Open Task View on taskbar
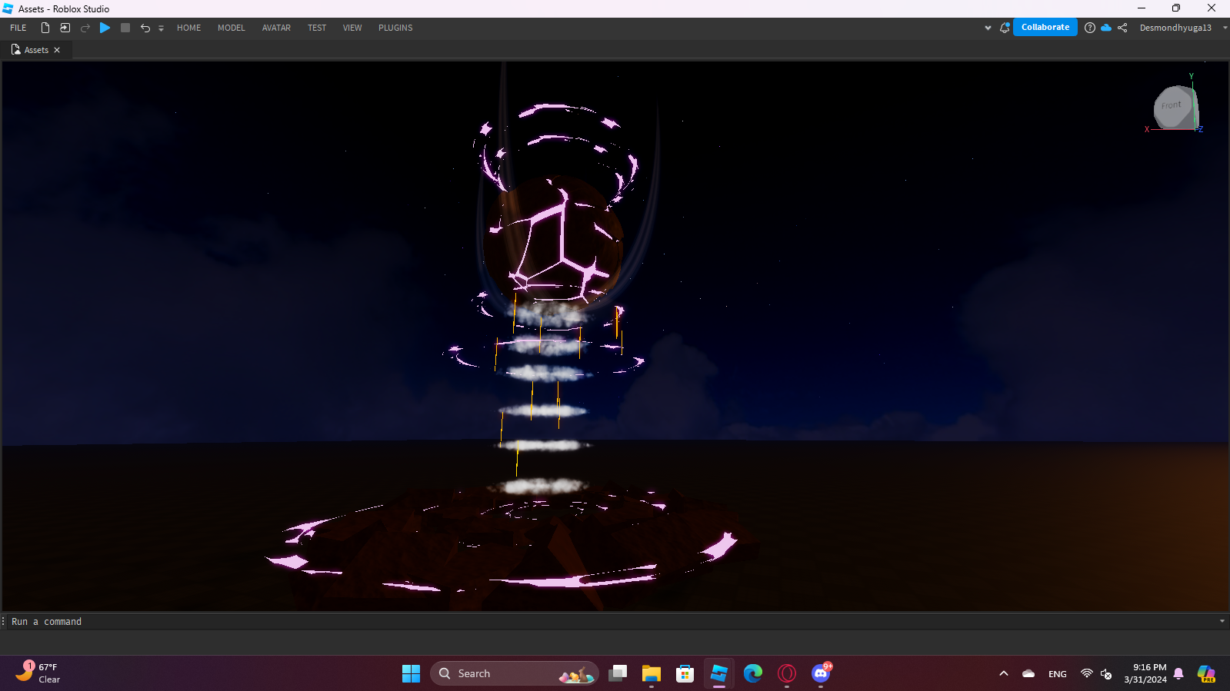 pos(618,673)
